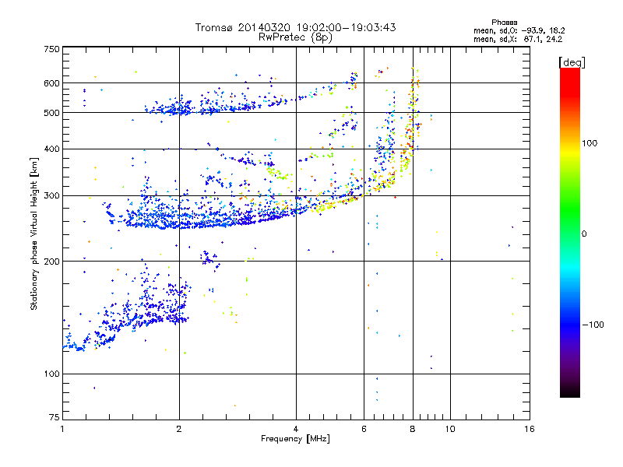Click x-axis tick label '2'
This screenshot has width=623, height=467.
[179, 429]
